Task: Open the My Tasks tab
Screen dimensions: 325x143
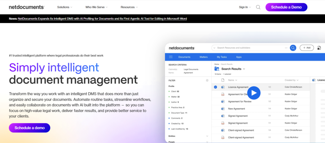Action: (x=222, y=57)
